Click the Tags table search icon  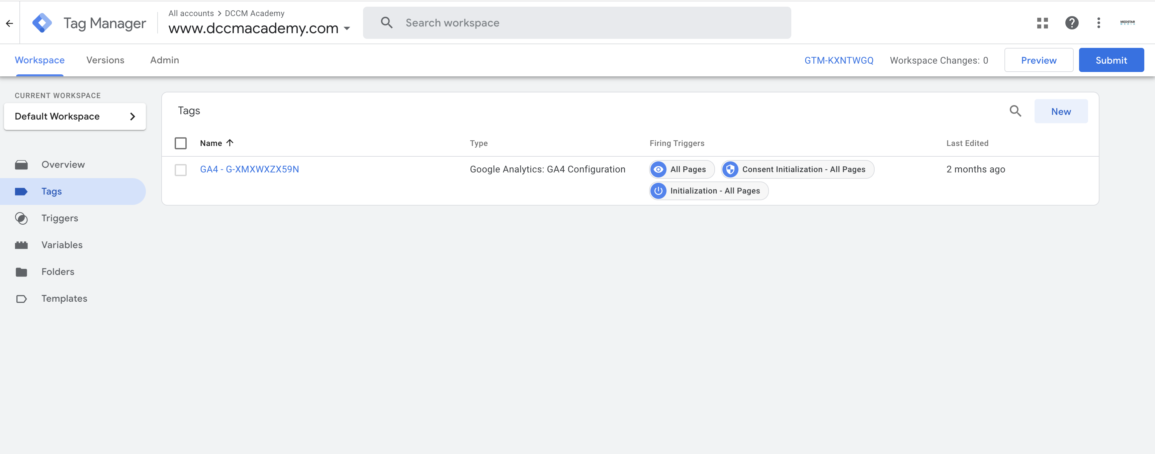click(x=1015, y=111)
